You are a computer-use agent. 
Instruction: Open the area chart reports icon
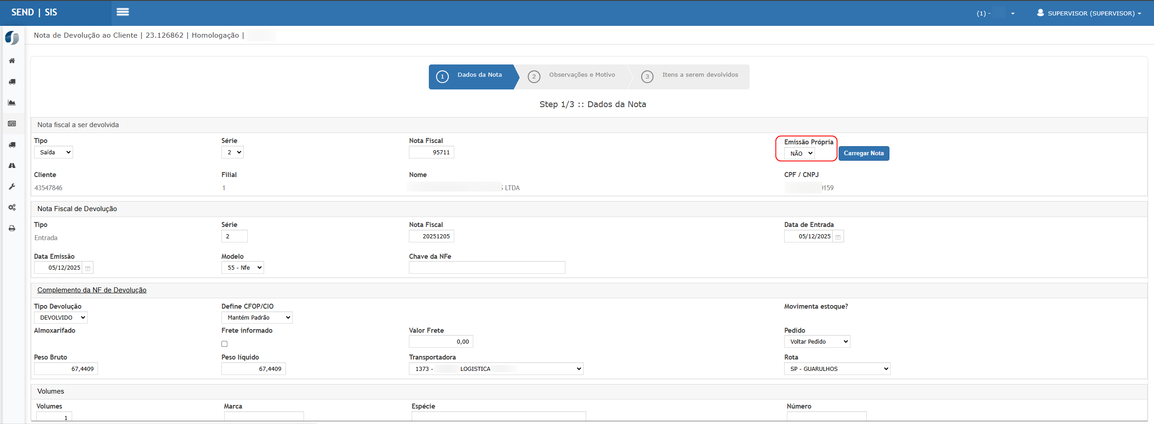tap(12, 103)
